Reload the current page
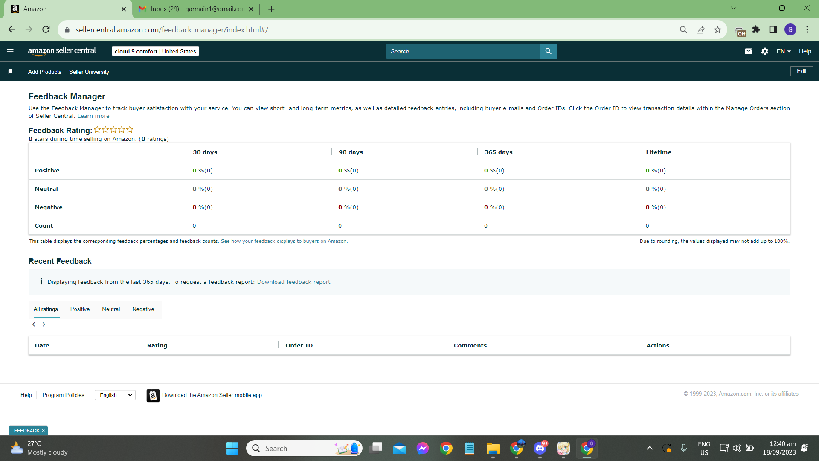Screen dimensions: 819x461 coord(46,29)
